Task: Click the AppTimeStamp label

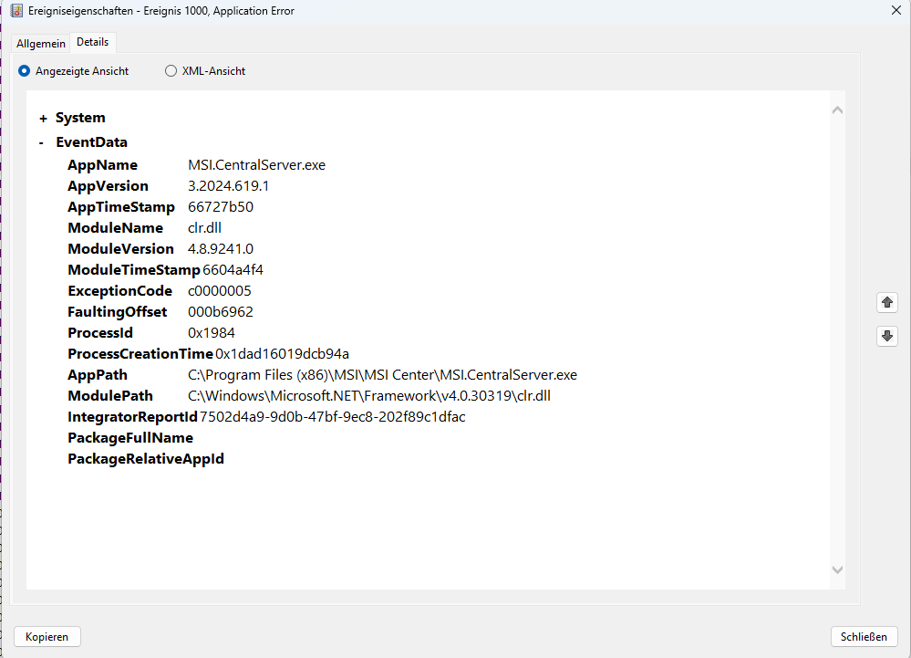Action: click(121, 207)
